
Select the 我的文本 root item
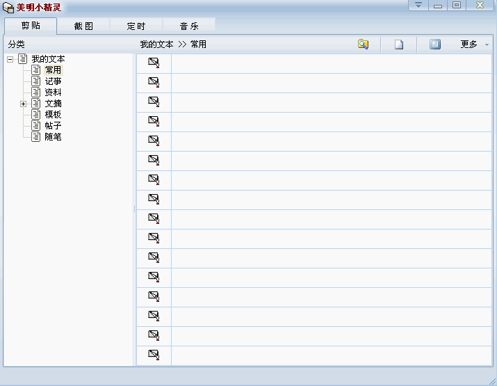pyautogui.click(x=48, y=59)
